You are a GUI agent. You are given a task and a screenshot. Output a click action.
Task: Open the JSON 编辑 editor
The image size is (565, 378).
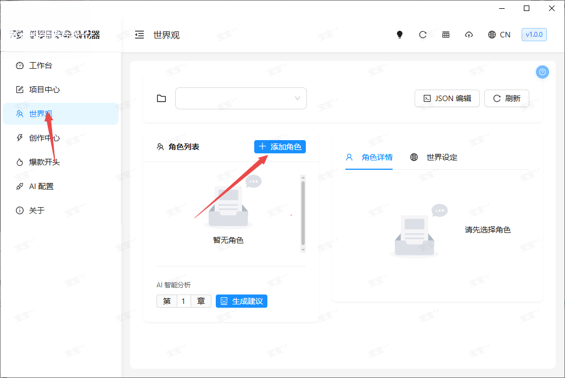(x=447, y=98)
